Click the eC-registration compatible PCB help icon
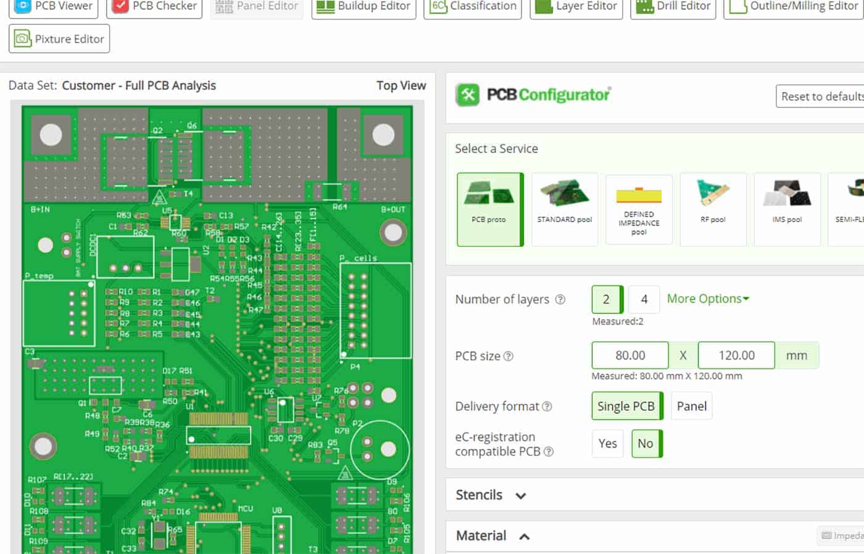This screenshot has height=554, width=864. tap(549, 452)
